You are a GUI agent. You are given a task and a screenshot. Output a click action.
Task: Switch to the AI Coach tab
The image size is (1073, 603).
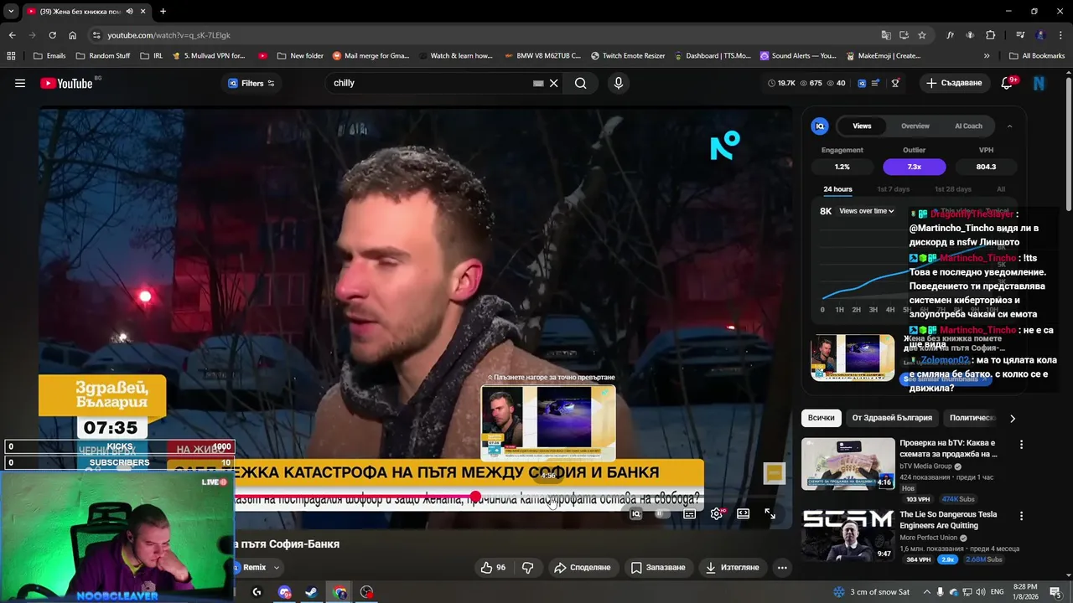[968, 126]
